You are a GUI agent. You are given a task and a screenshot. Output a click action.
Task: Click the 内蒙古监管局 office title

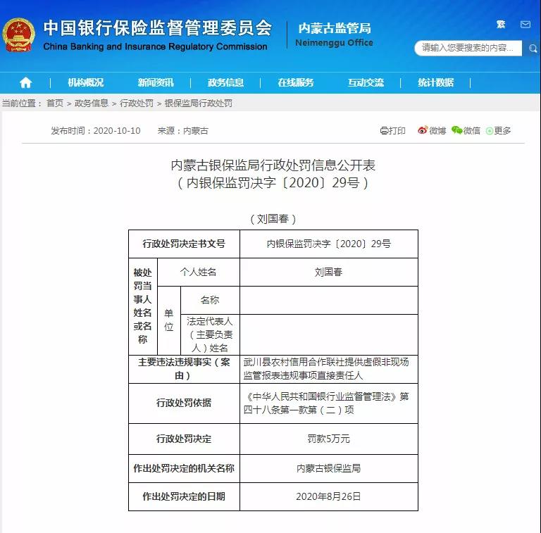[x=335, y=29]
